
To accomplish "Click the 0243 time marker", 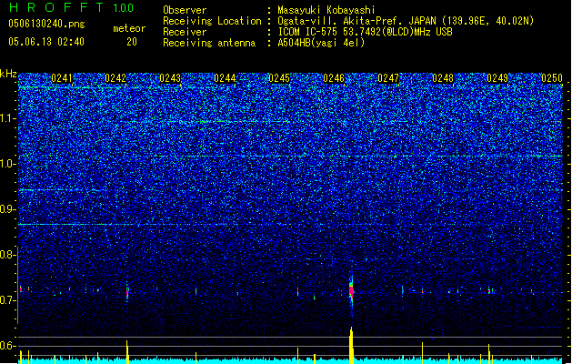I will 170,78.
